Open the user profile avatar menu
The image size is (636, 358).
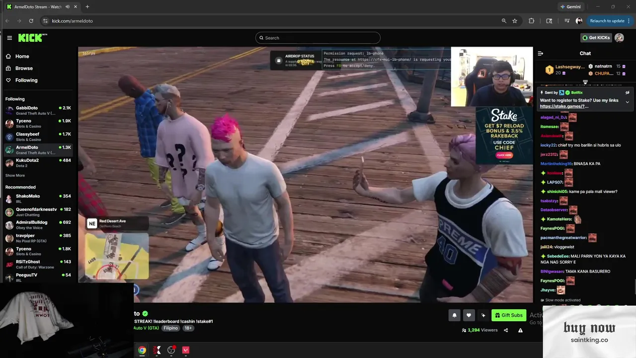pyautogui.click(x=619, y=38)
